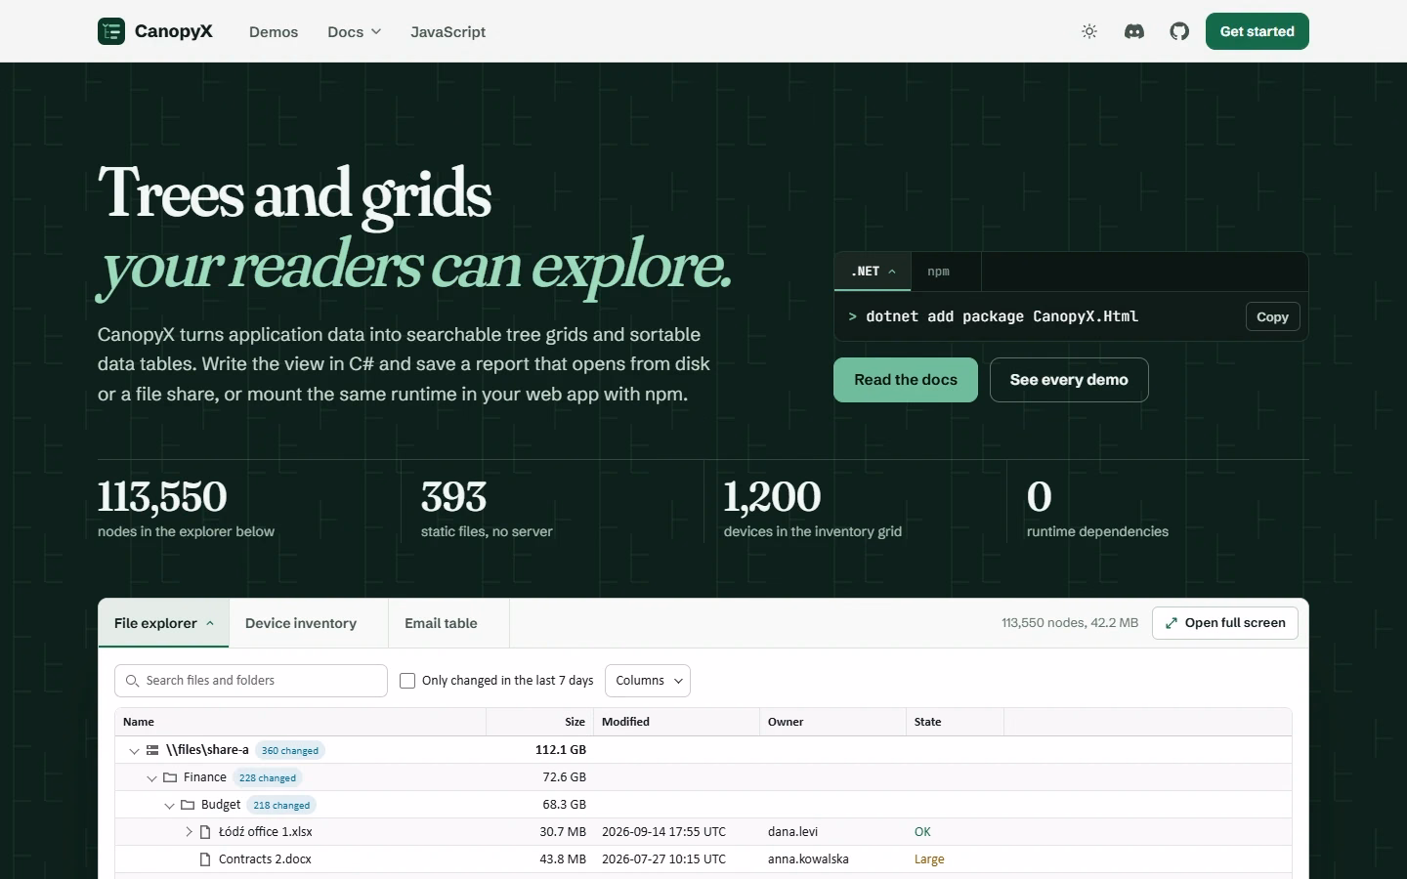Open the Docs dropdown menu
The width and height of the screenshot is (1407, 879).
click(354, 31)
